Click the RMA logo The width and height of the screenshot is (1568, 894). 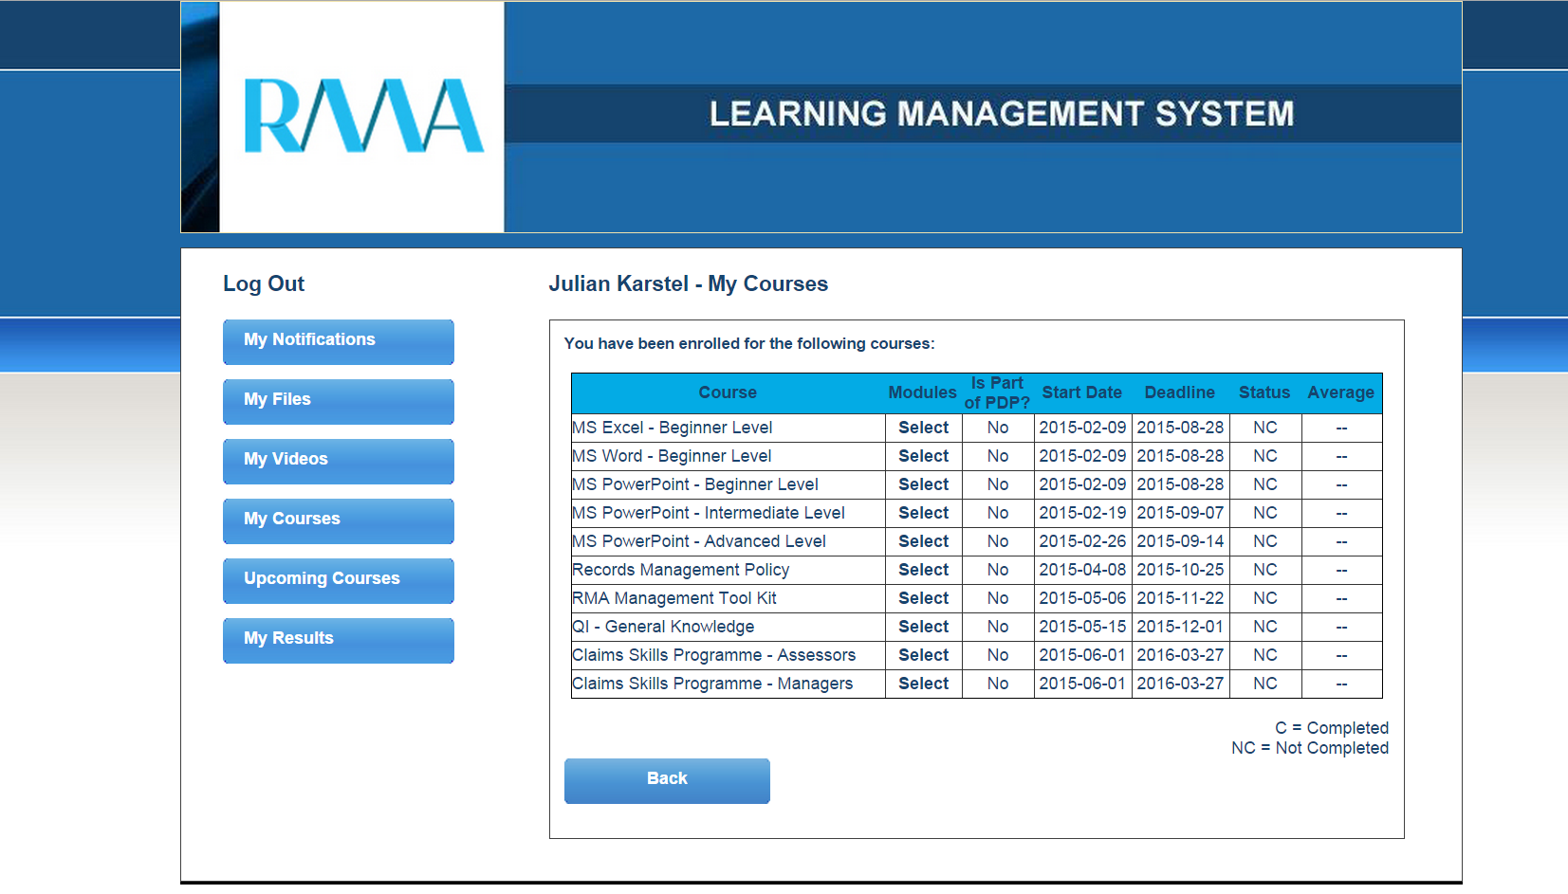click(x=364, y=116)
